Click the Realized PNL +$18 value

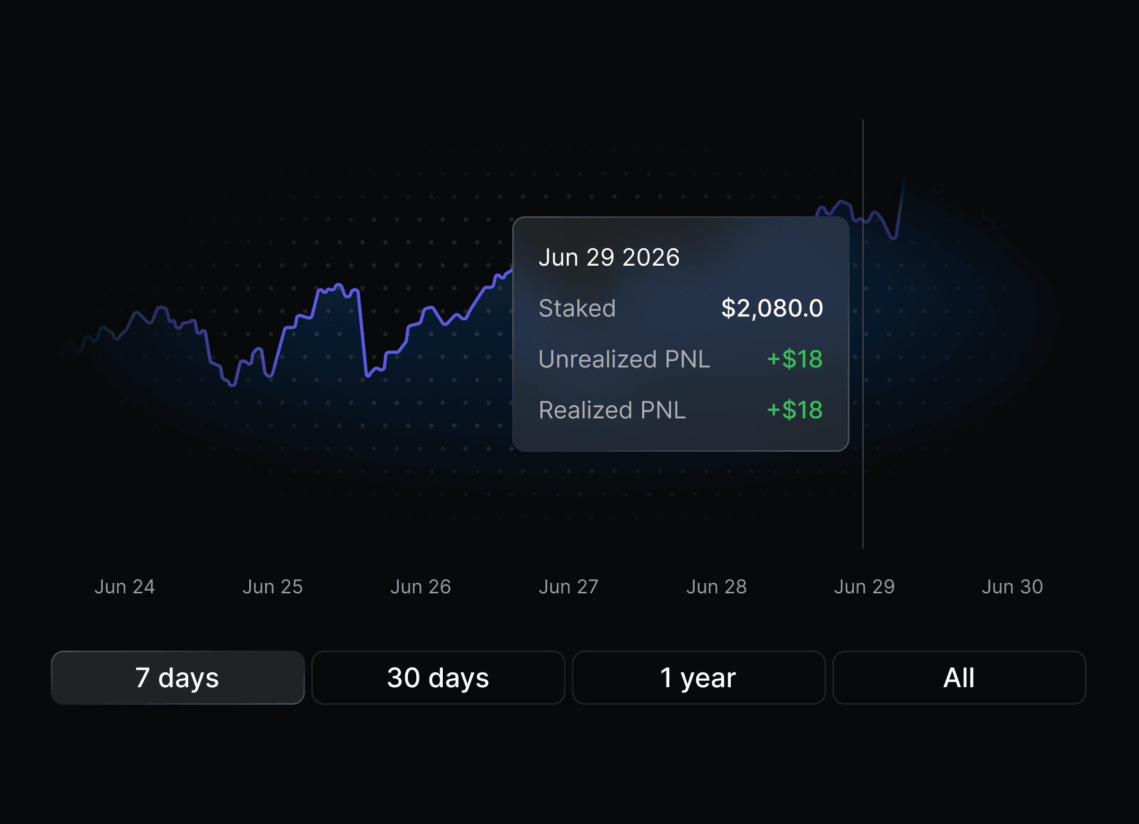[795, 410]
